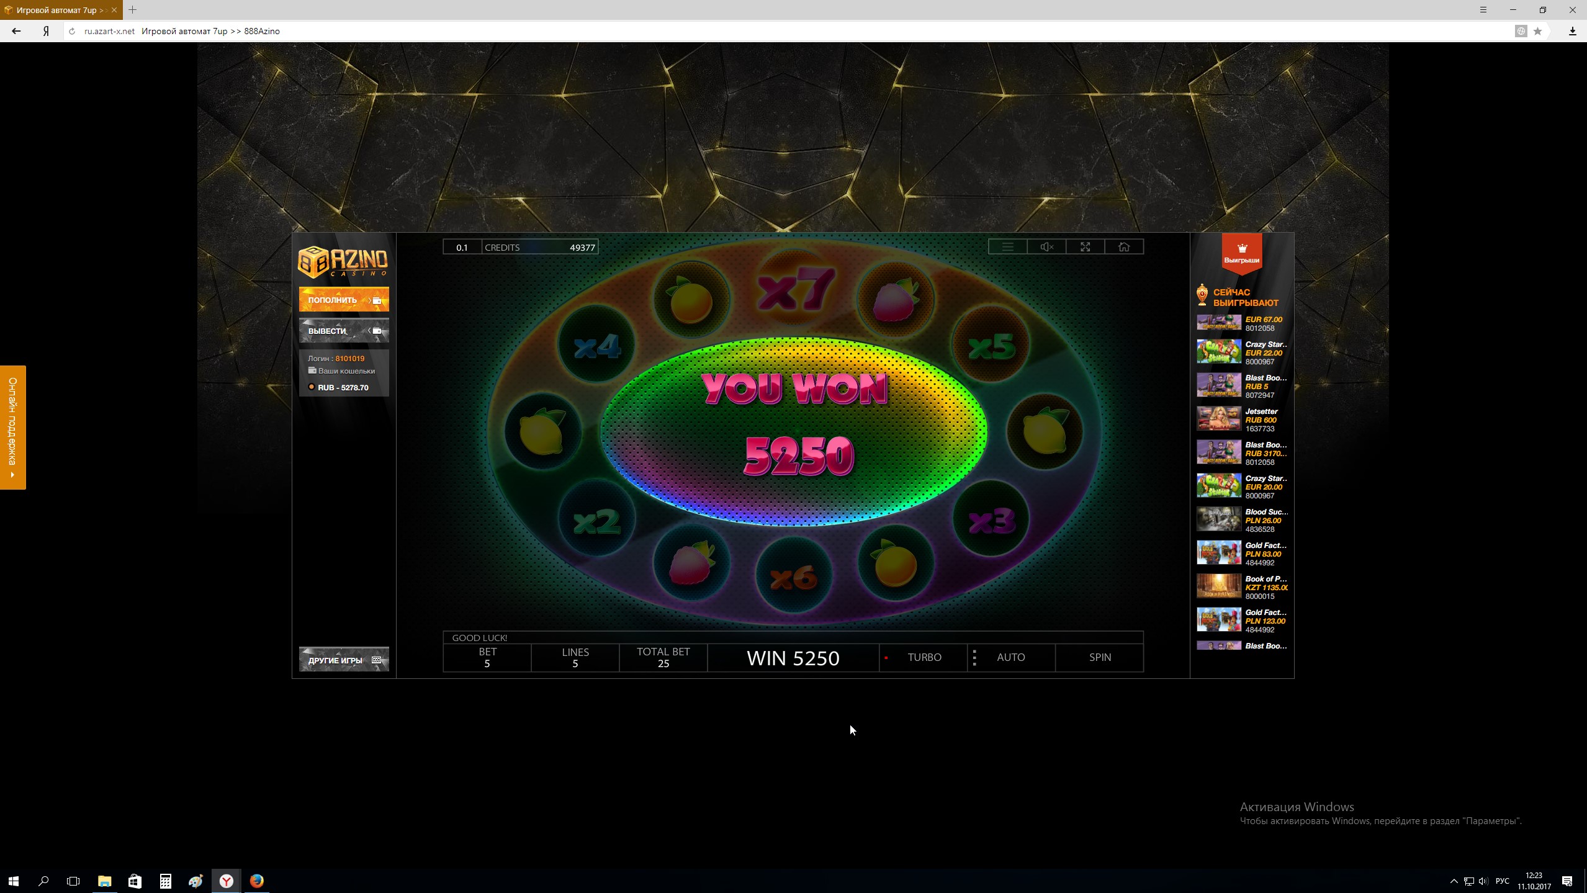Toggle the muted sound icon
The width and height of the screenshot is (1587, 893).
click(x=1046, y=247)
